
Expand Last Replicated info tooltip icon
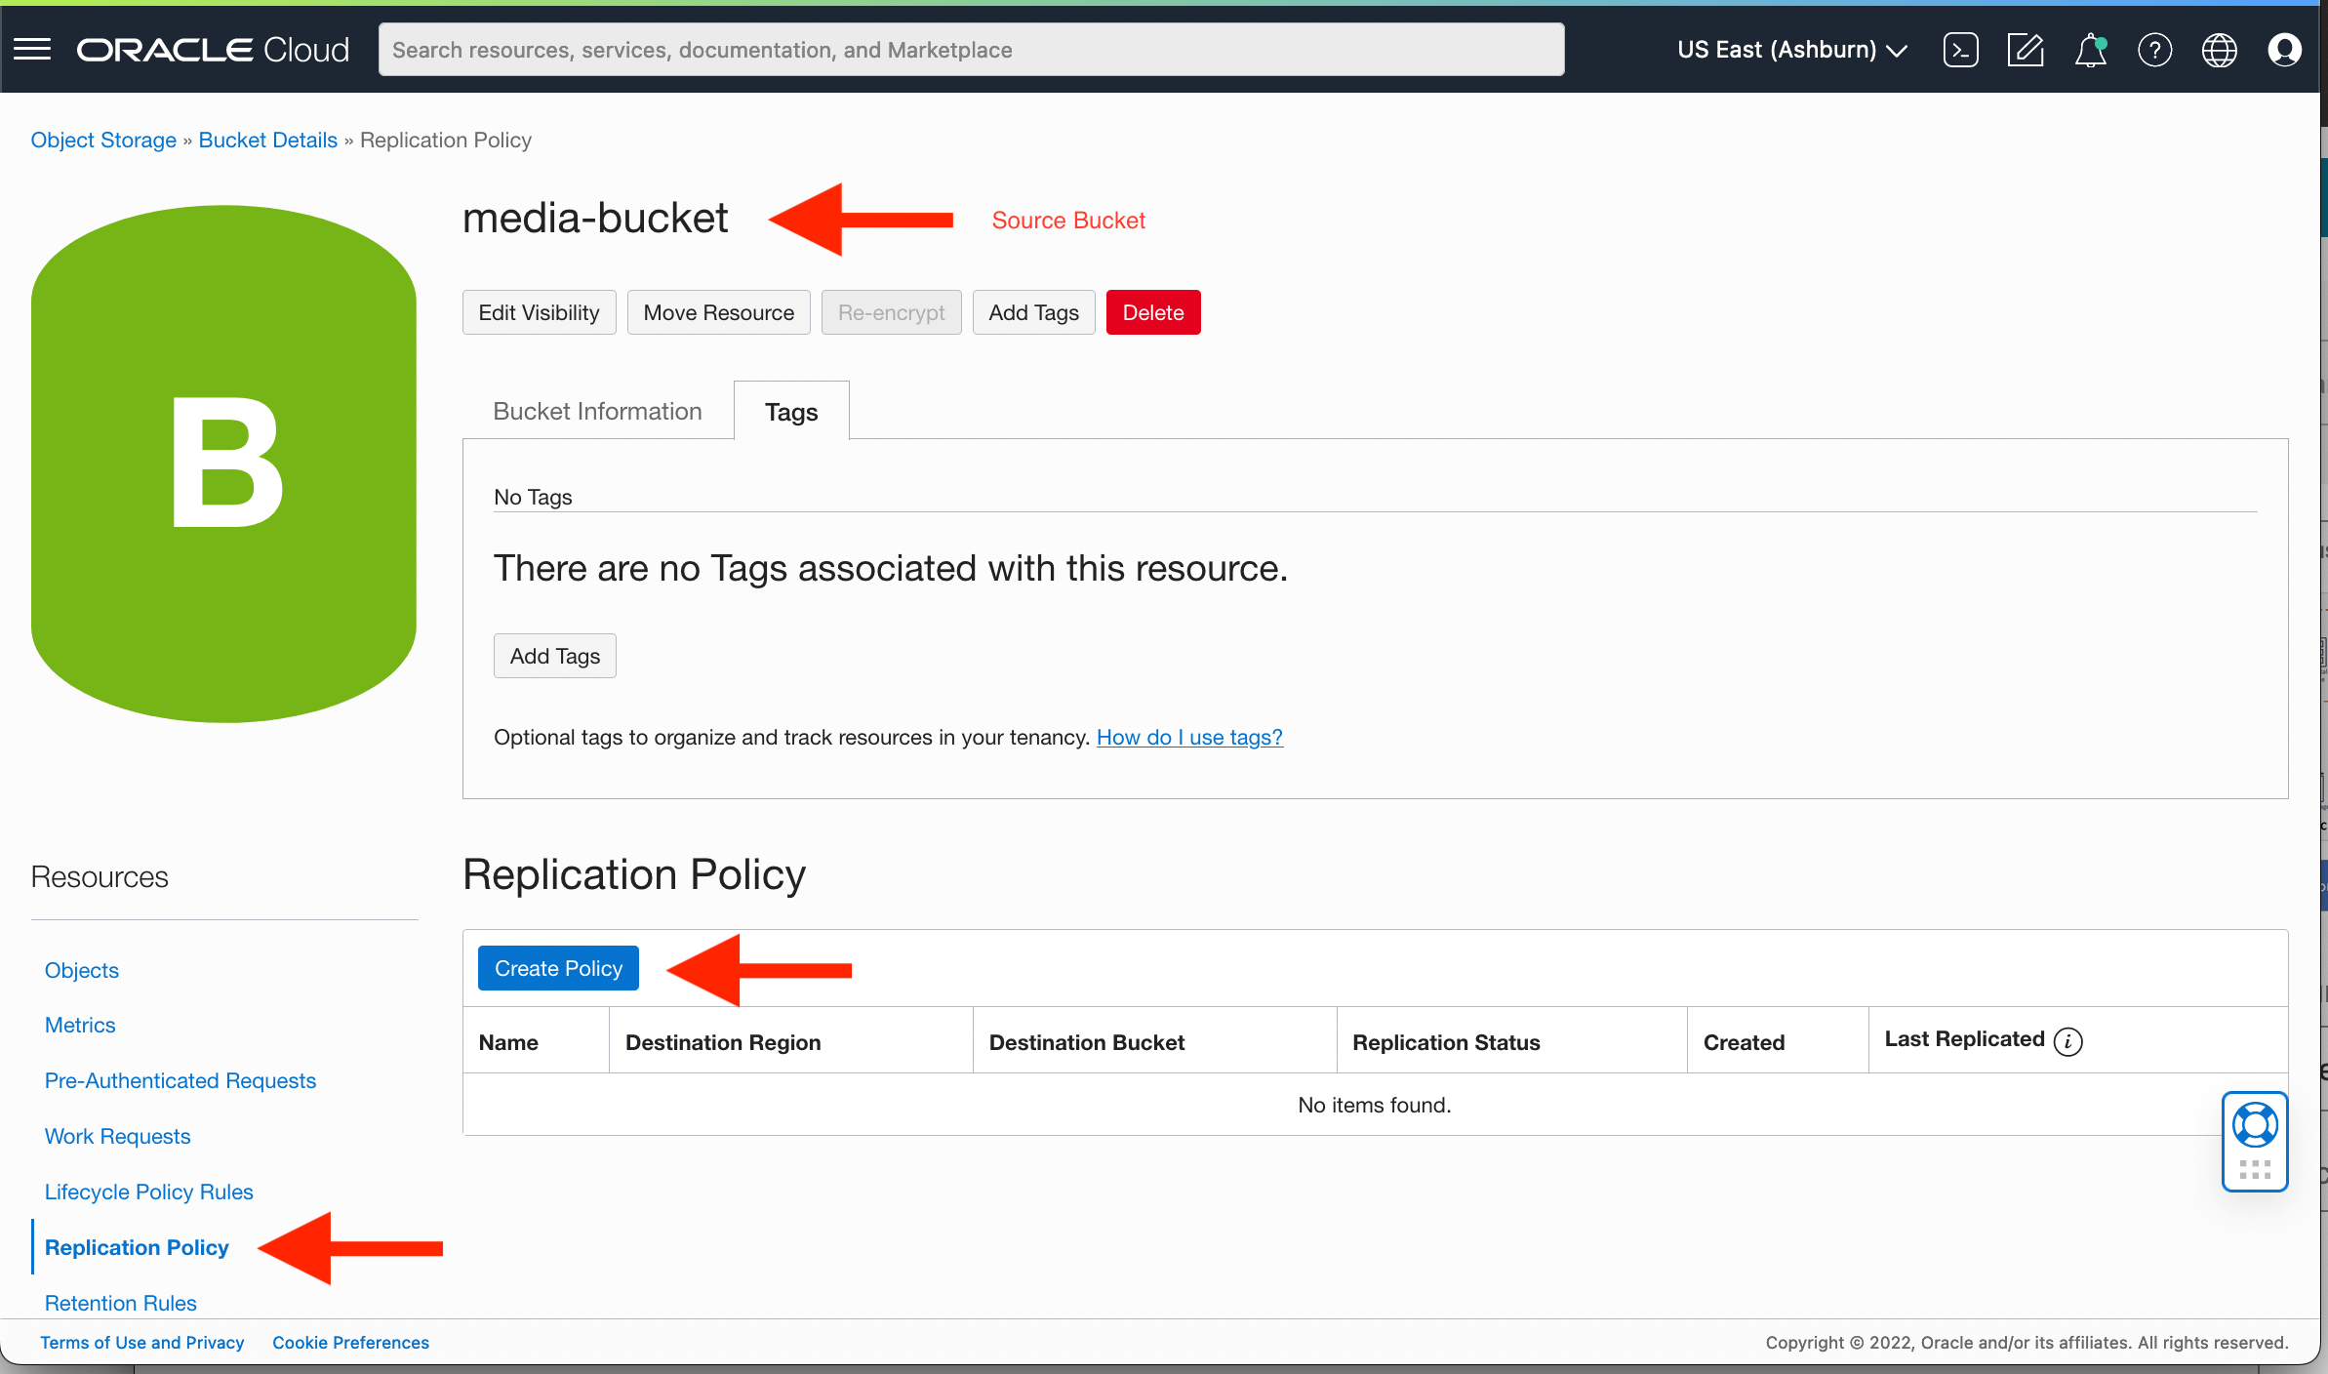(x=2069, y=1040)
